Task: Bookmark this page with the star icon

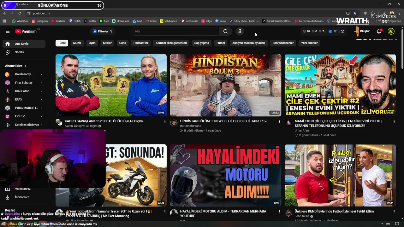Action: click(355, 13)
